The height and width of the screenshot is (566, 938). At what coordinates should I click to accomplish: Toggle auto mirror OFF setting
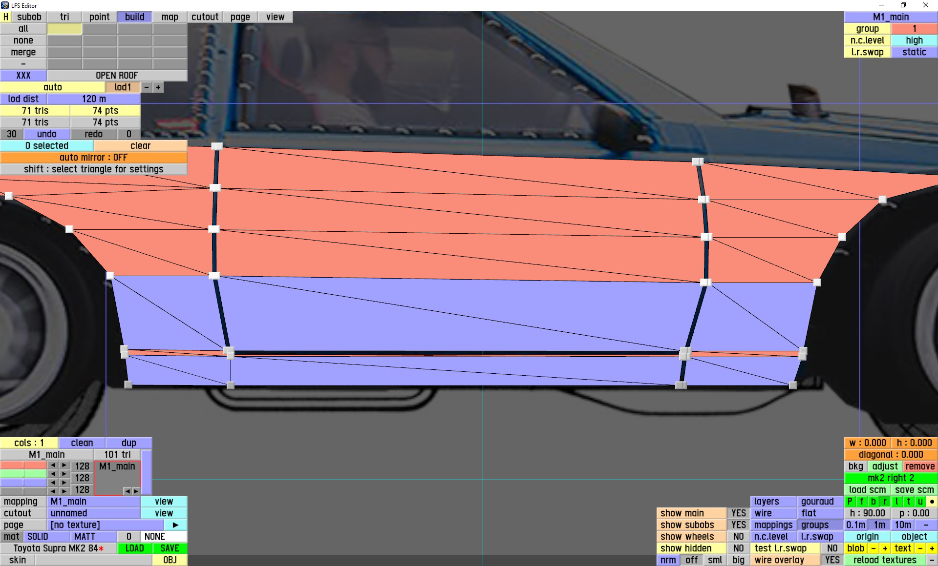93,157
